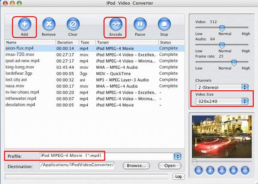Select the inthewater.mp4 row
This screenshot has height=184, width=258.
pos(95,98)
